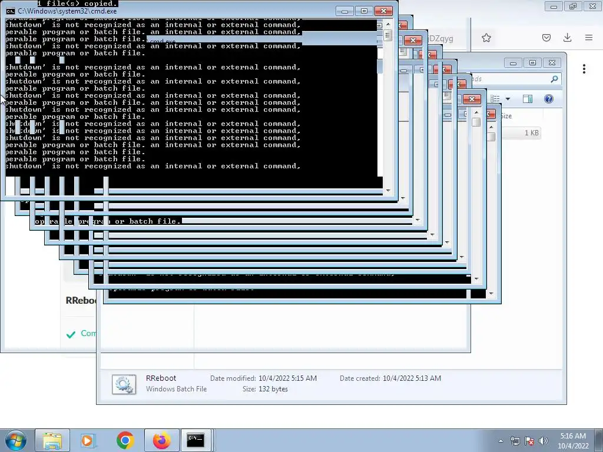The image size is (603, 452).
Task: Close the front cmd.exe window
Action: (383, 11)
